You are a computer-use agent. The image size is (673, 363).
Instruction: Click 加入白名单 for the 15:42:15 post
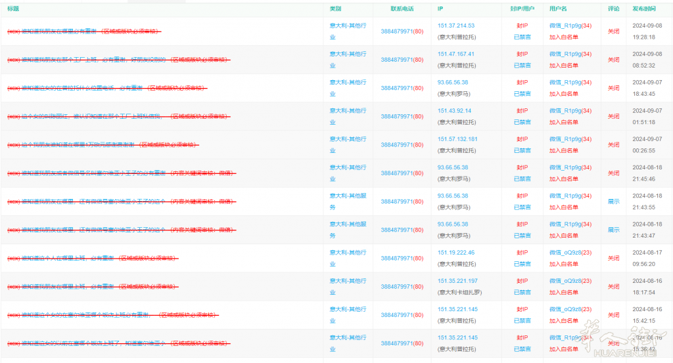tap(564, 320)
